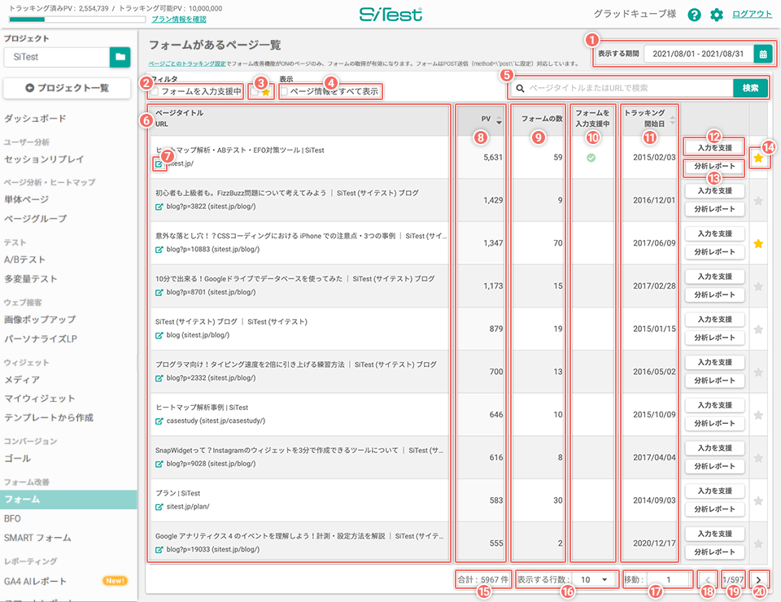This screenshot has height=602, width=781.
Task: Check the star favorites filter checkbox
Action: click(255, 92)
